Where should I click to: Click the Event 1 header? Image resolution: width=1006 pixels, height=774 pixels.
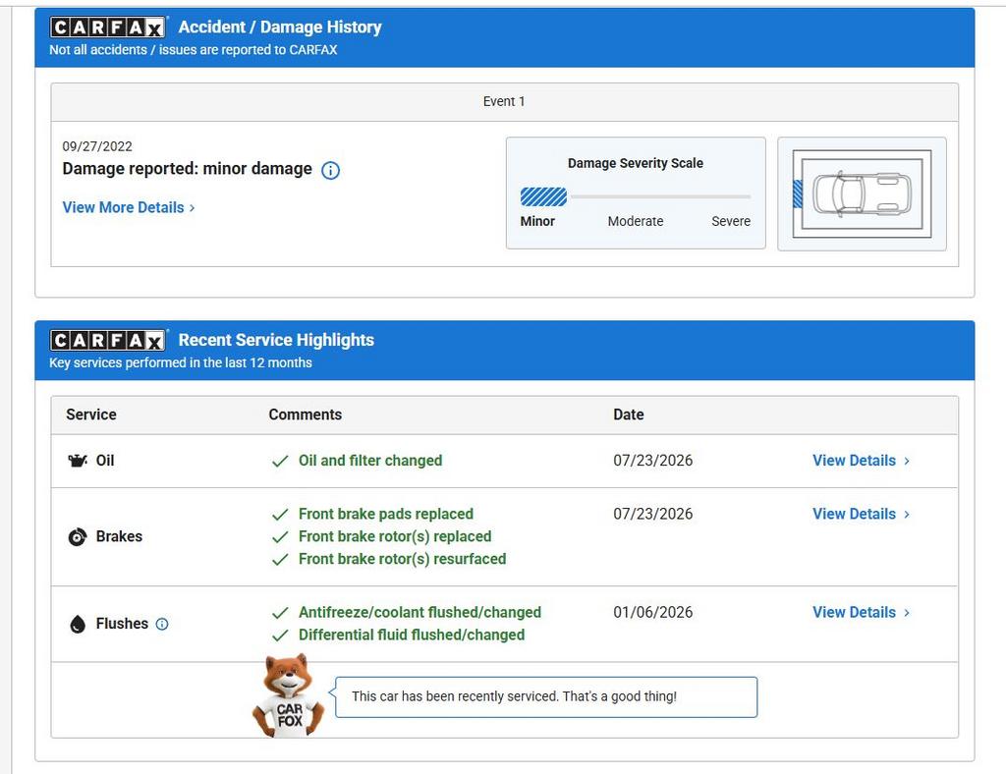pos(504,101)
